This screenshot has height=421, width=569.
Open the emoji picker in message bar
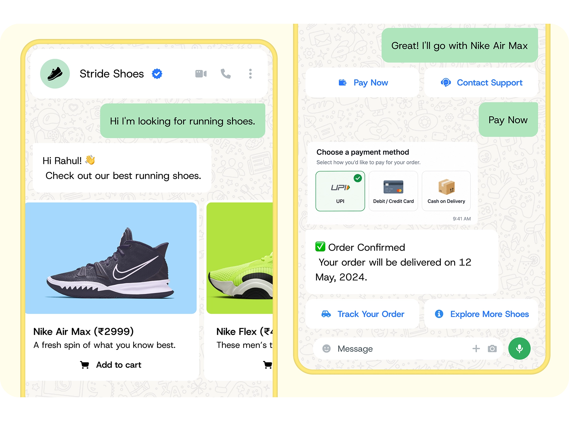pos(327,349)
